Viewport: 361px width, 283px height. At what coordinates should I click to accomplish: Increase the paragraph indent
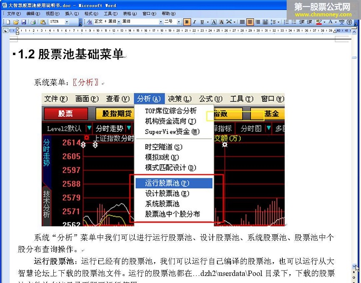click(310, 22)
